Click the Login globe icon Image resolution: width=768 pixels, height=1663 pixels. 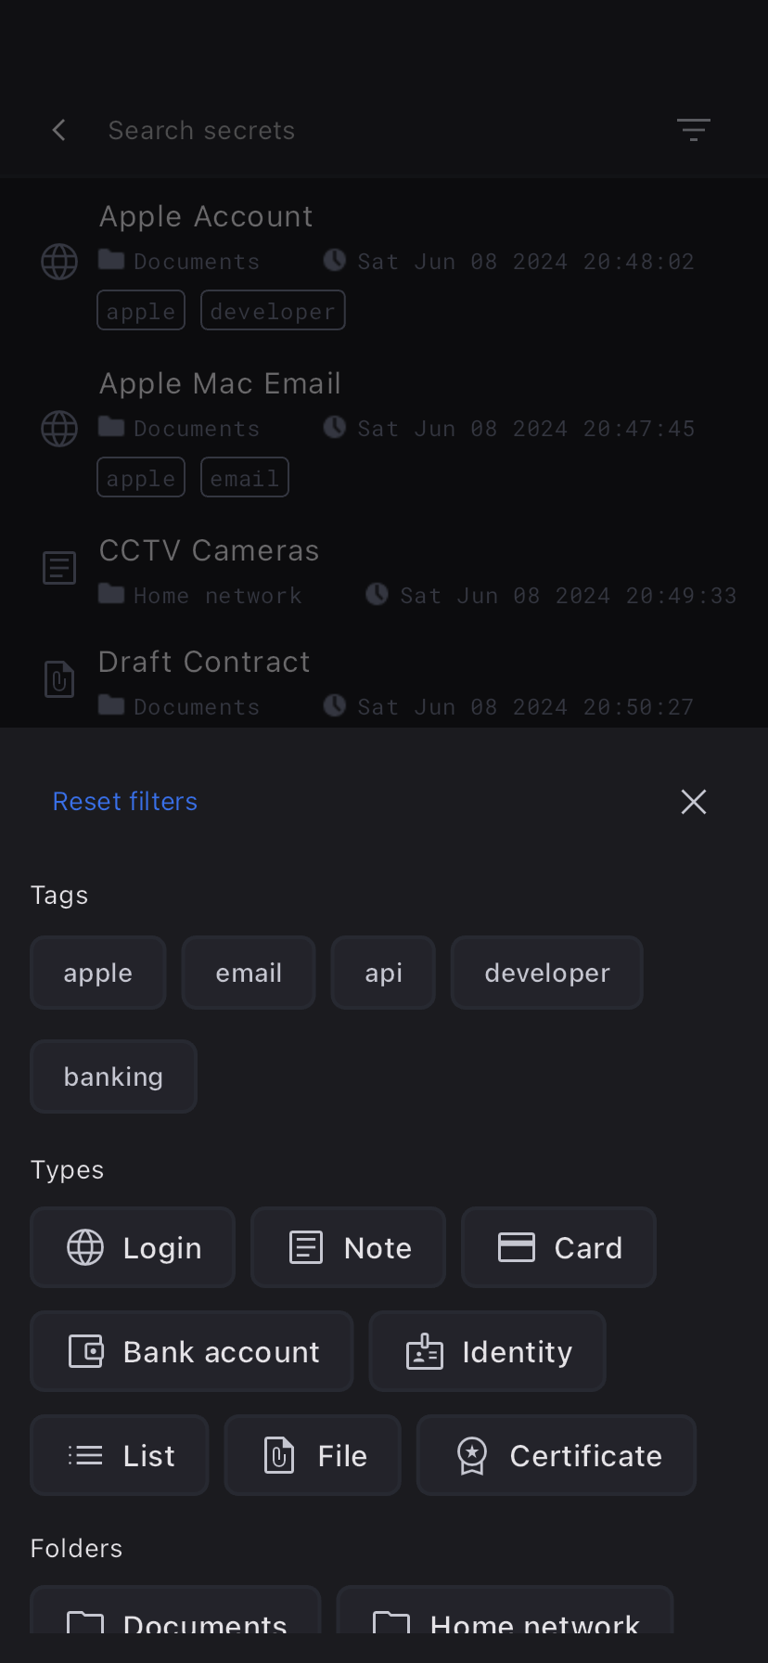(x=85, y=1247)
